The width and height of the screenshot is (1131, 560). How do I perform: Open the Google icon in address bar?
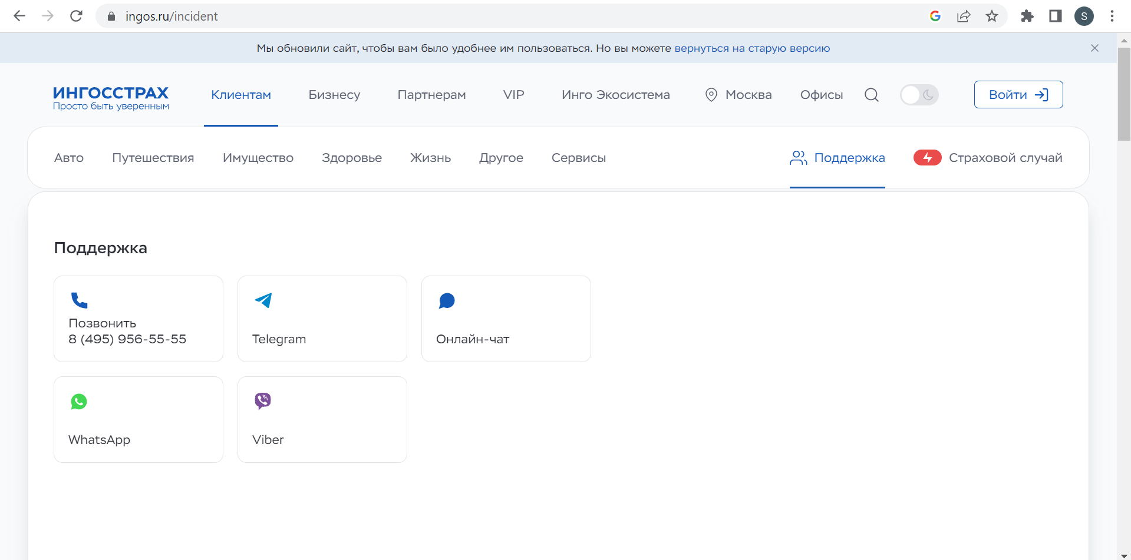pyautogui.click(x=935, y=16)
